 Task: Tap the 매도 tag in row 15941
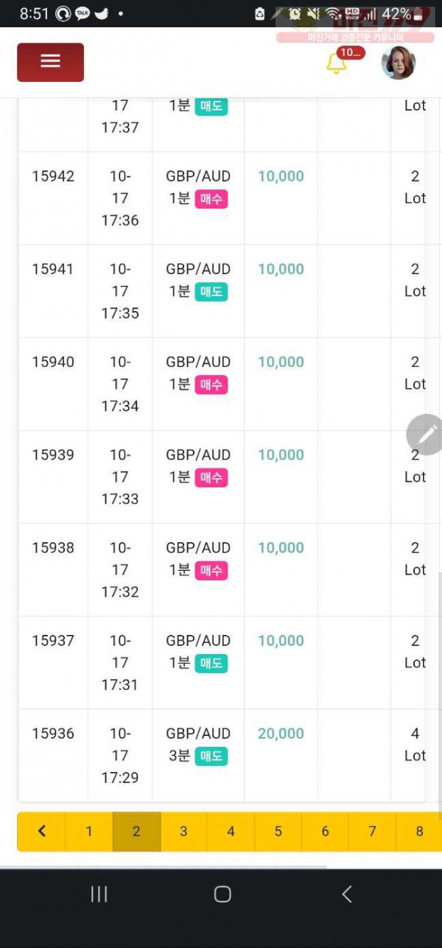point(211,292)
